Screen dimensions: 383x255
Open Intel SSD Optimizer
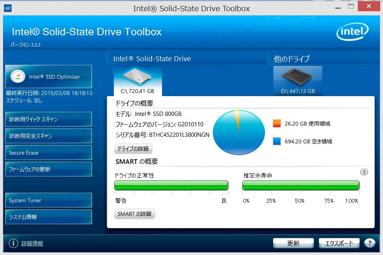click(x=49, y=77)
